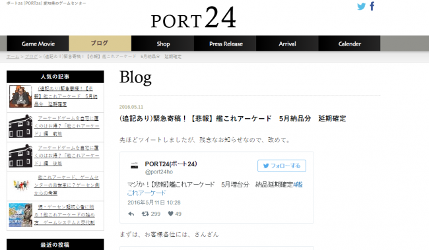
Task: Click the house thumbnail for the 後編 article
Action: tap(20, 156)
